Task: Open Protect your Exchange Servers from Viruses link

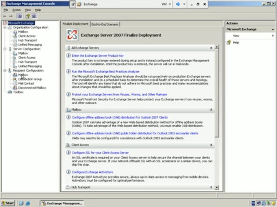Action: [x=119, y=94]
